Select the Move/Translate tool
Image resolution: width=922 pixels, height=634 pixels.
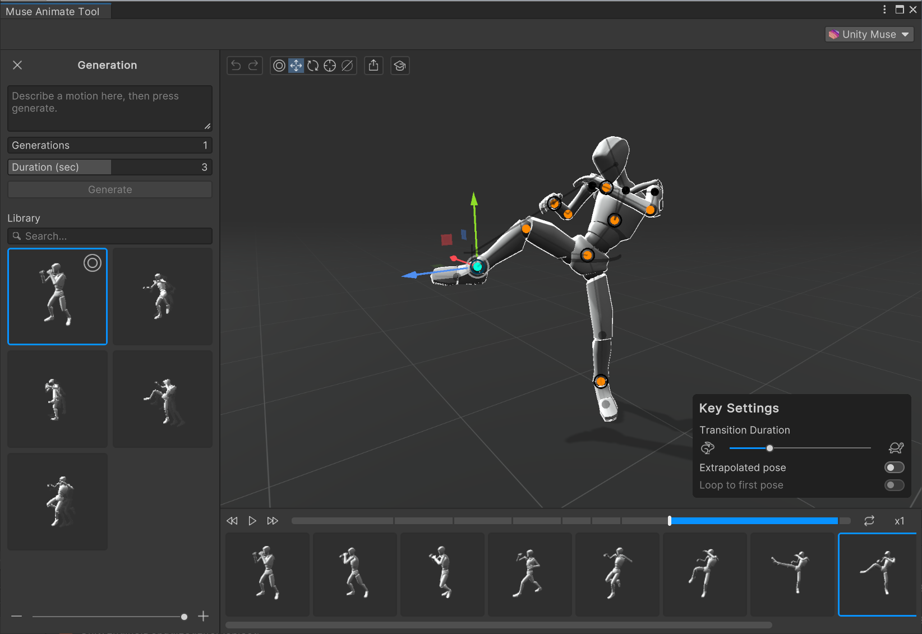coord(296,66)
